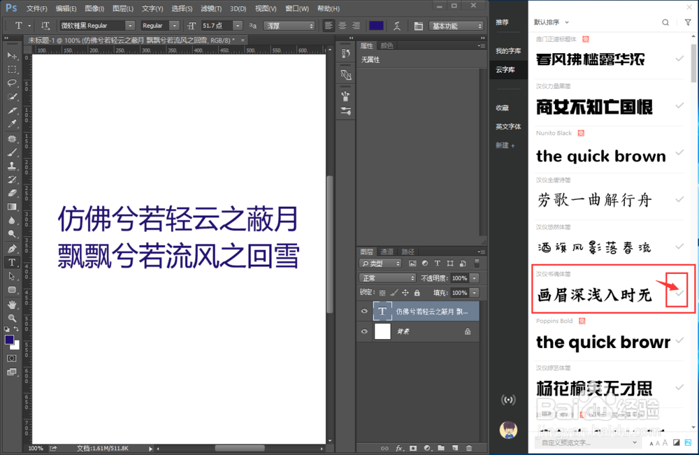Select the Move tool in the toolbox
Viewport: 699px width, 455px height.
coord(12,56)
